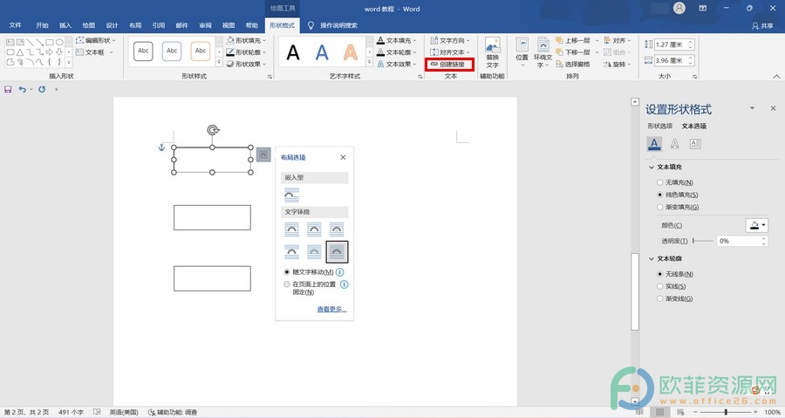Apply black WordArt style A

(x=293, y=52)
